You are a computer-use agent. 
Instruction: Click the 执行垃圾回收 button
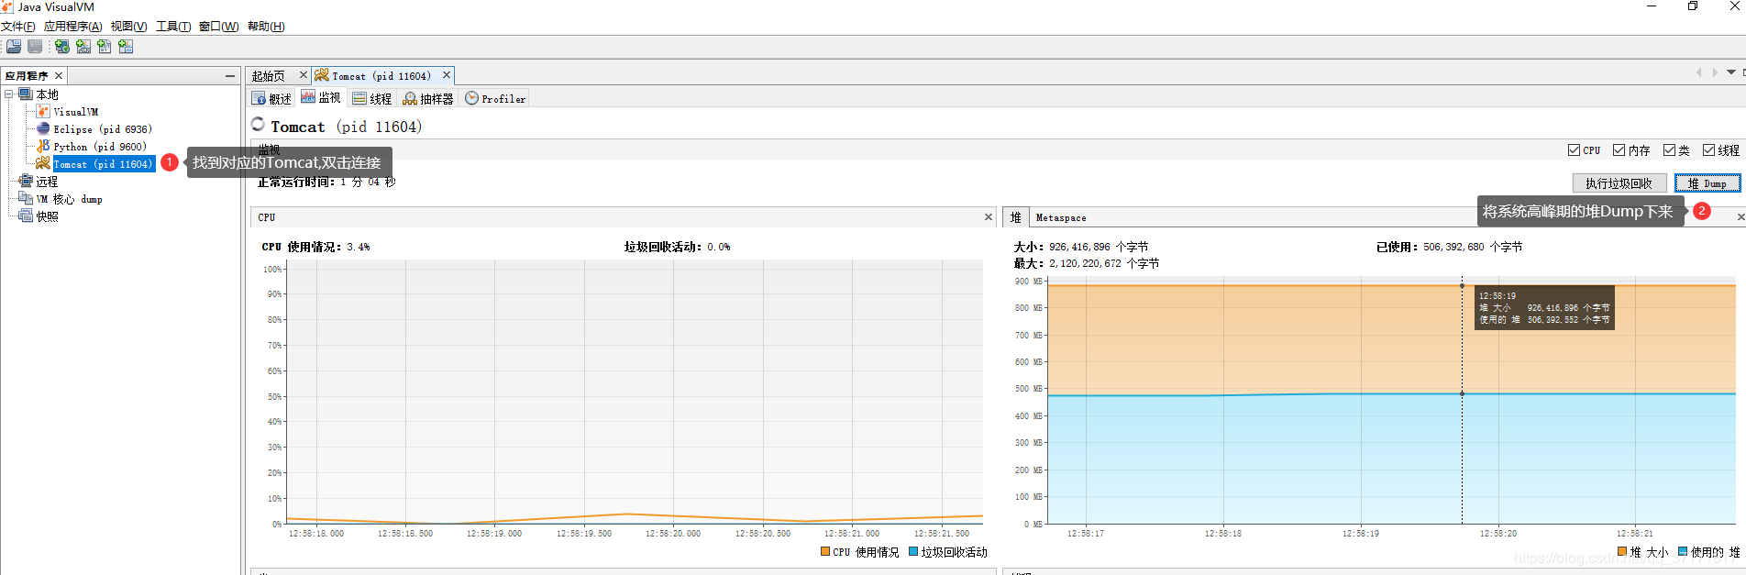click(x=1619, y=183)
